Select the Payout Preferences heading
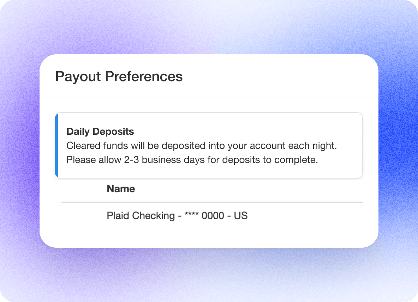418x302 pixels. pos(119,76)
